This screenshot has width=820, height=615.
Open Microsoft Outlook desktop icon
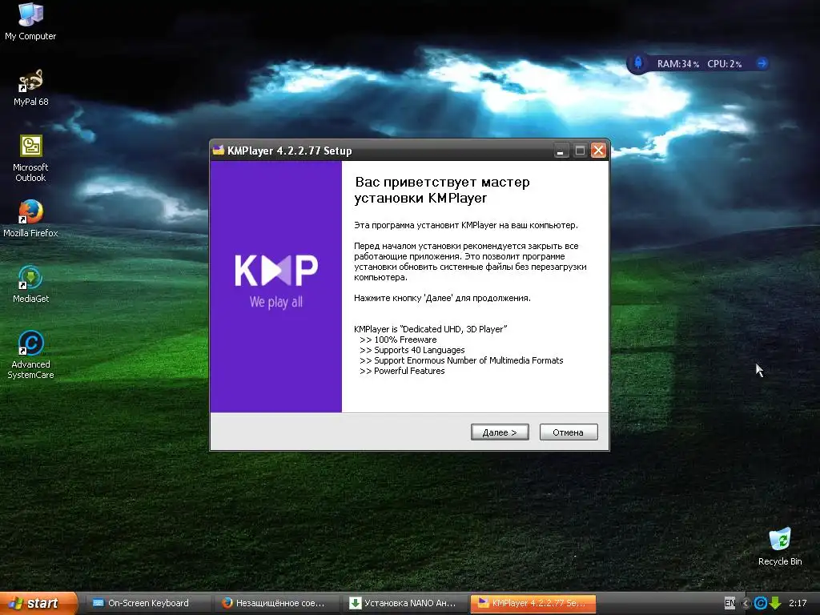pos(30,159)
